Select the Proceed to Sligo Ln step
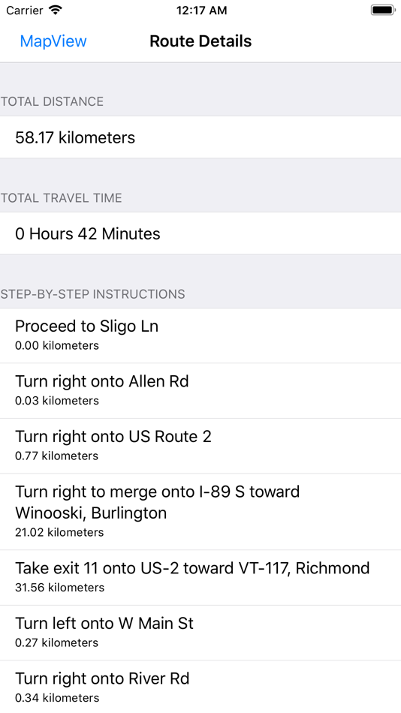Image resolution: width=401 pixels, height=713 pixels. tap(200, 335)
